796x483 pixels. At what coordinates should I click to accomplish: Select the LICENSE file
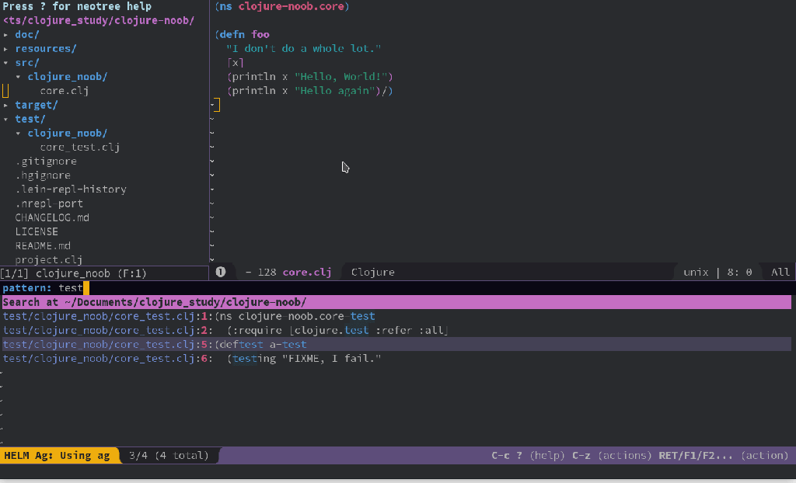(x=37, y=231)
